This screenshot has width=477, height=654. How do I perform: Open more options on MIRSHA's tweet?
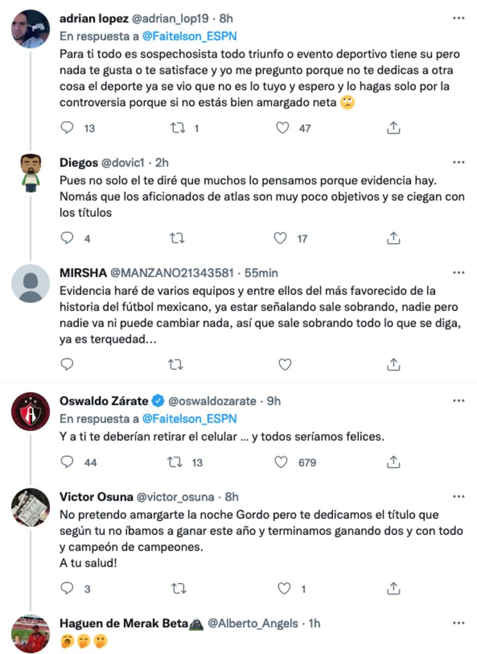click(458, 272)
